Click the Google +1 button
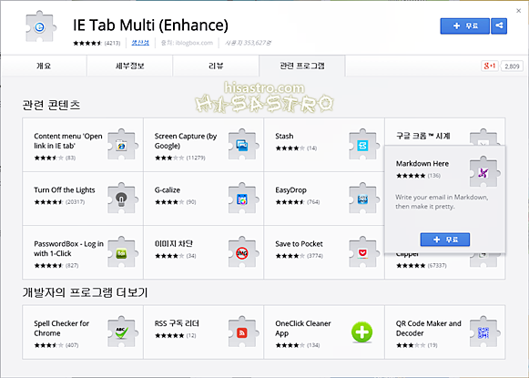 coord(490,66)
